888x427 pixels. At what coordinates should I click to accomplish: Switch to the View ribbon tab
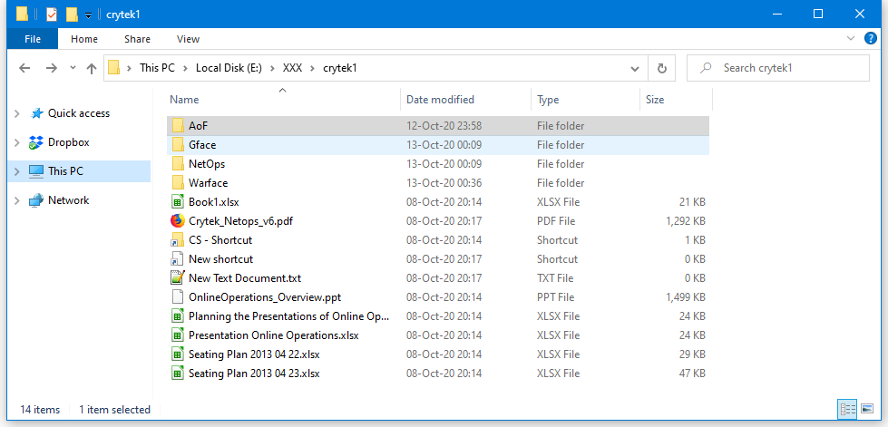(188, 39)
